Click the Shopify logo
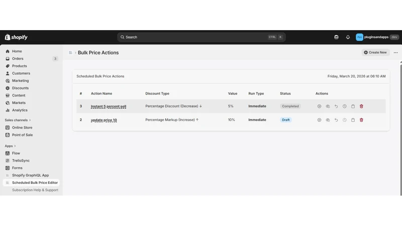Image resolution: width=402 pixels, height=226 pixels. 16,37
